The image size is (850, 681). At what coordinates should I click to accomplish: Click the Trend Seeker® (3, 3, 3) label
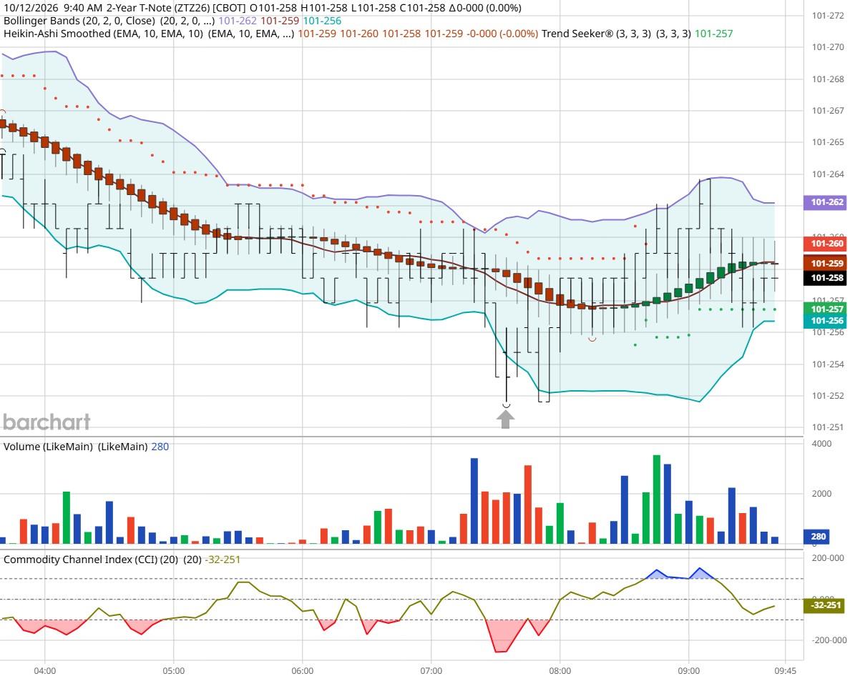[596, 34]
